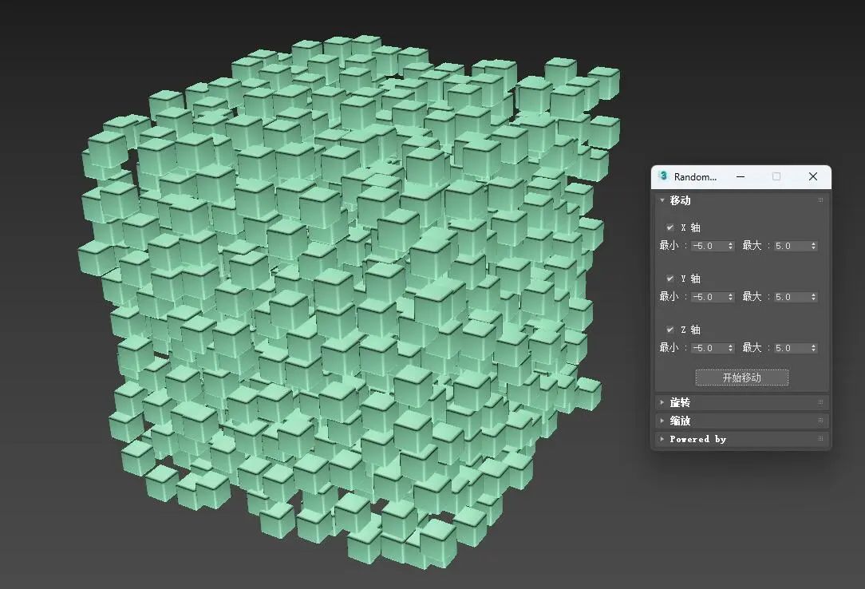Click the Random... window title text
The height and width of the screenshot is (589, 865).
695,176
